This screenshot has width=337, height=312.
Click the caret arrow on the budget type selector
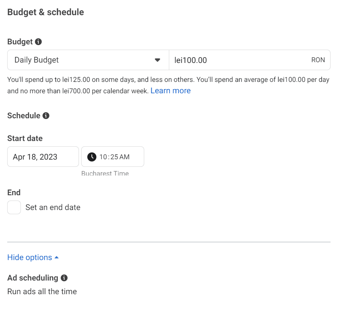pos(157,60)
